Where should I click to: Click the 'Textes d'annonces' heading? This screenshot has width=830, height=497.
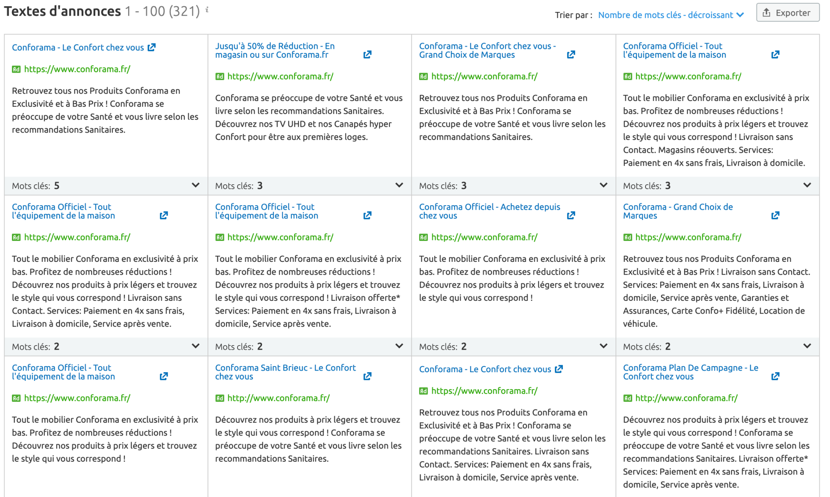(62, 11)
